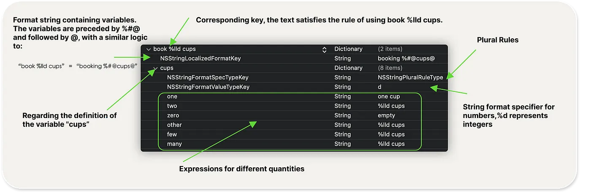Collapse the "cups" dictionary chevron
The image size is (591, 193).
155,68
